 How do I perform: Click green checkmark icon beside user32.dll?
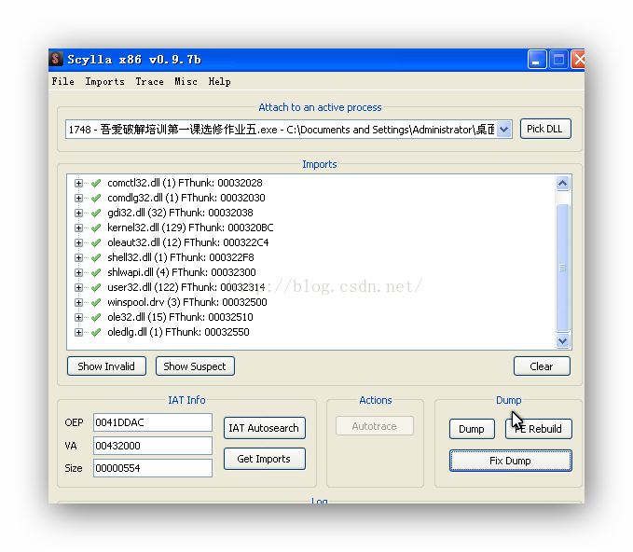[96, 287]
